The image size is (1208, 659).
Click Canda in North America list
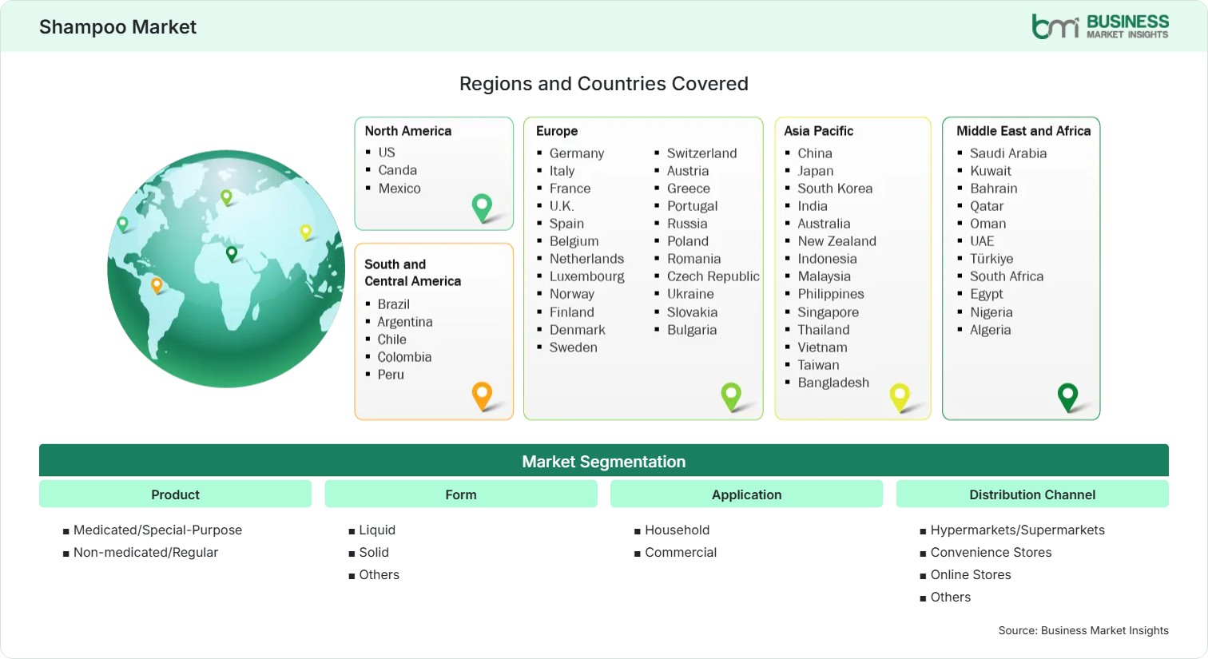click(398, 170)
